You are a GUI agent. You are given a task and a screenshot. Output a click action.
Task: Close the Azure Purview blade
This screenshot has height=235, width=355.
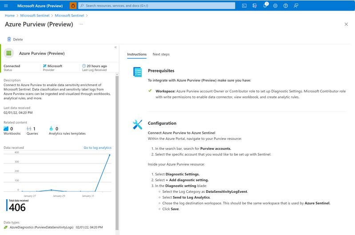(346, 24)
